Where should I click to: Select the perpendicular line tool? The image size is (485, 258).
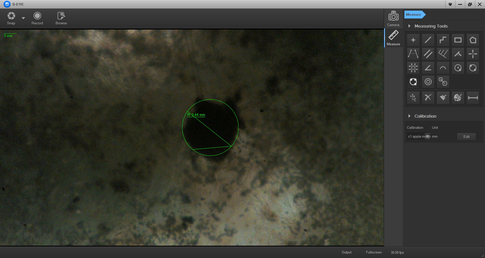point(458,54)
